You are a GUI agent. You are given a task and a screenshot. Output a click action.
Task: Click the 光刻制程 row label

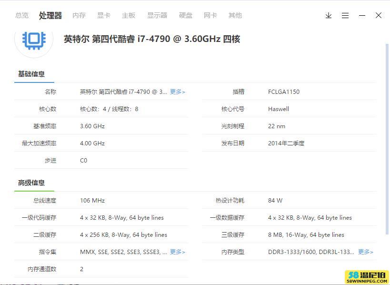click(x=233, y=126)
